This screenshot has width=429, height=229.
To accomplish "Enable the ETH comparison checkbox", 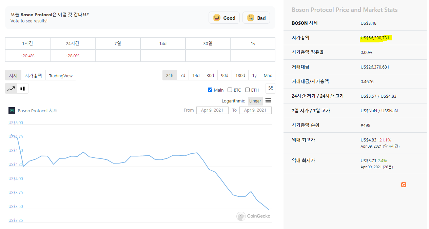I will coord(248,90).
